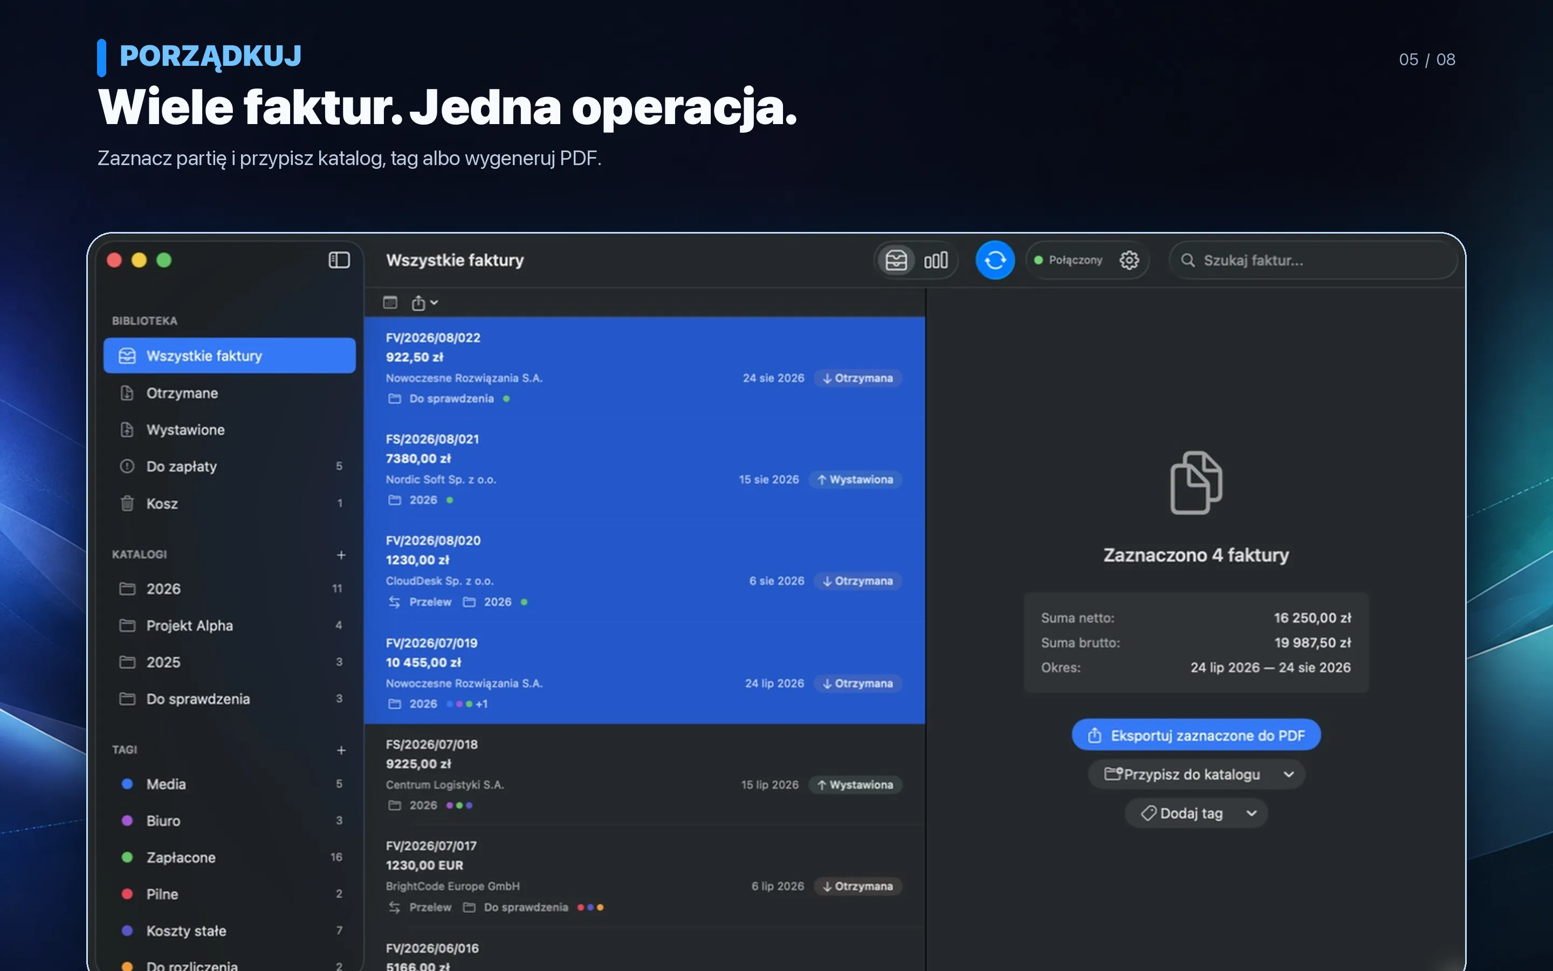Click the Szukaj faktur search field
Image resolution: width=1553 pixels, height=971 pixels.
(x=1313, y=260)
